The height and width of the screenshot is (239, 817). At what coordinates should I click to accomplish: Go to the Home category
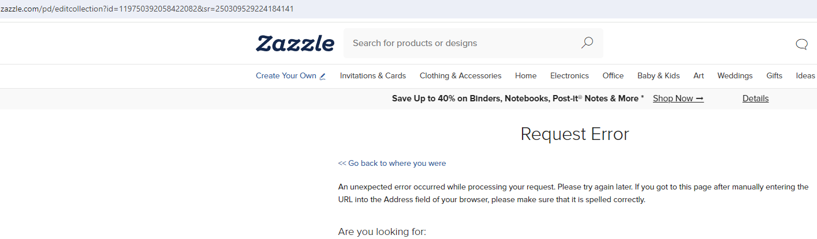point(526,75)
